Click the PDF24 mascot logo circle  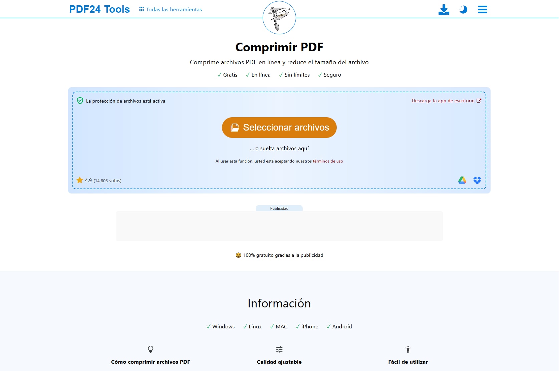(x=279, y=18)
